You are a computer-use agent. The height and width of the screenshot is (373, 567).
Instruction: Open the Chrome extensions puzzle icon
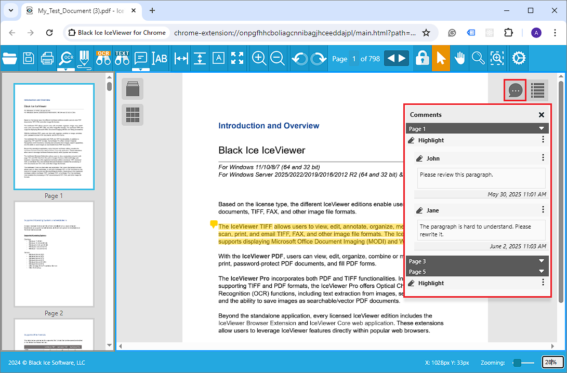508,33
